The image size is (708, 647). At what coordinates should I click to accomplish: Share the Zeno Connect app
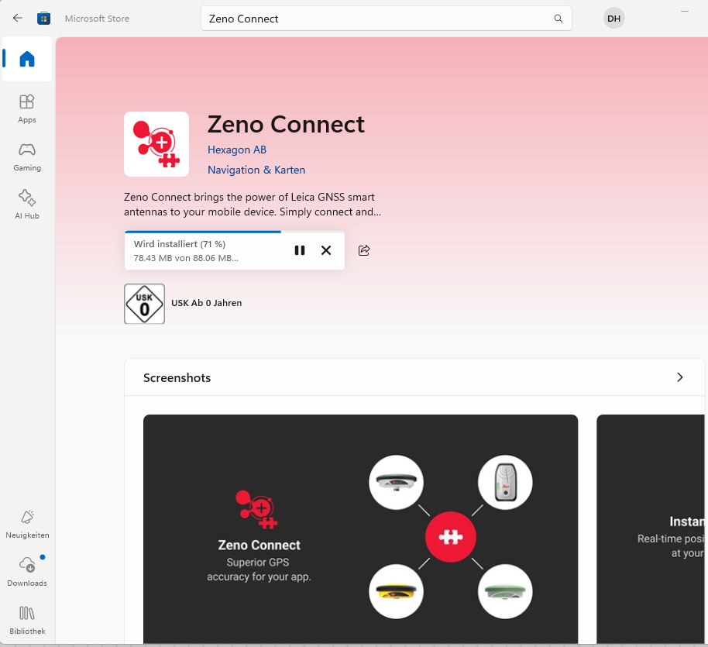[x=364, y=250]
